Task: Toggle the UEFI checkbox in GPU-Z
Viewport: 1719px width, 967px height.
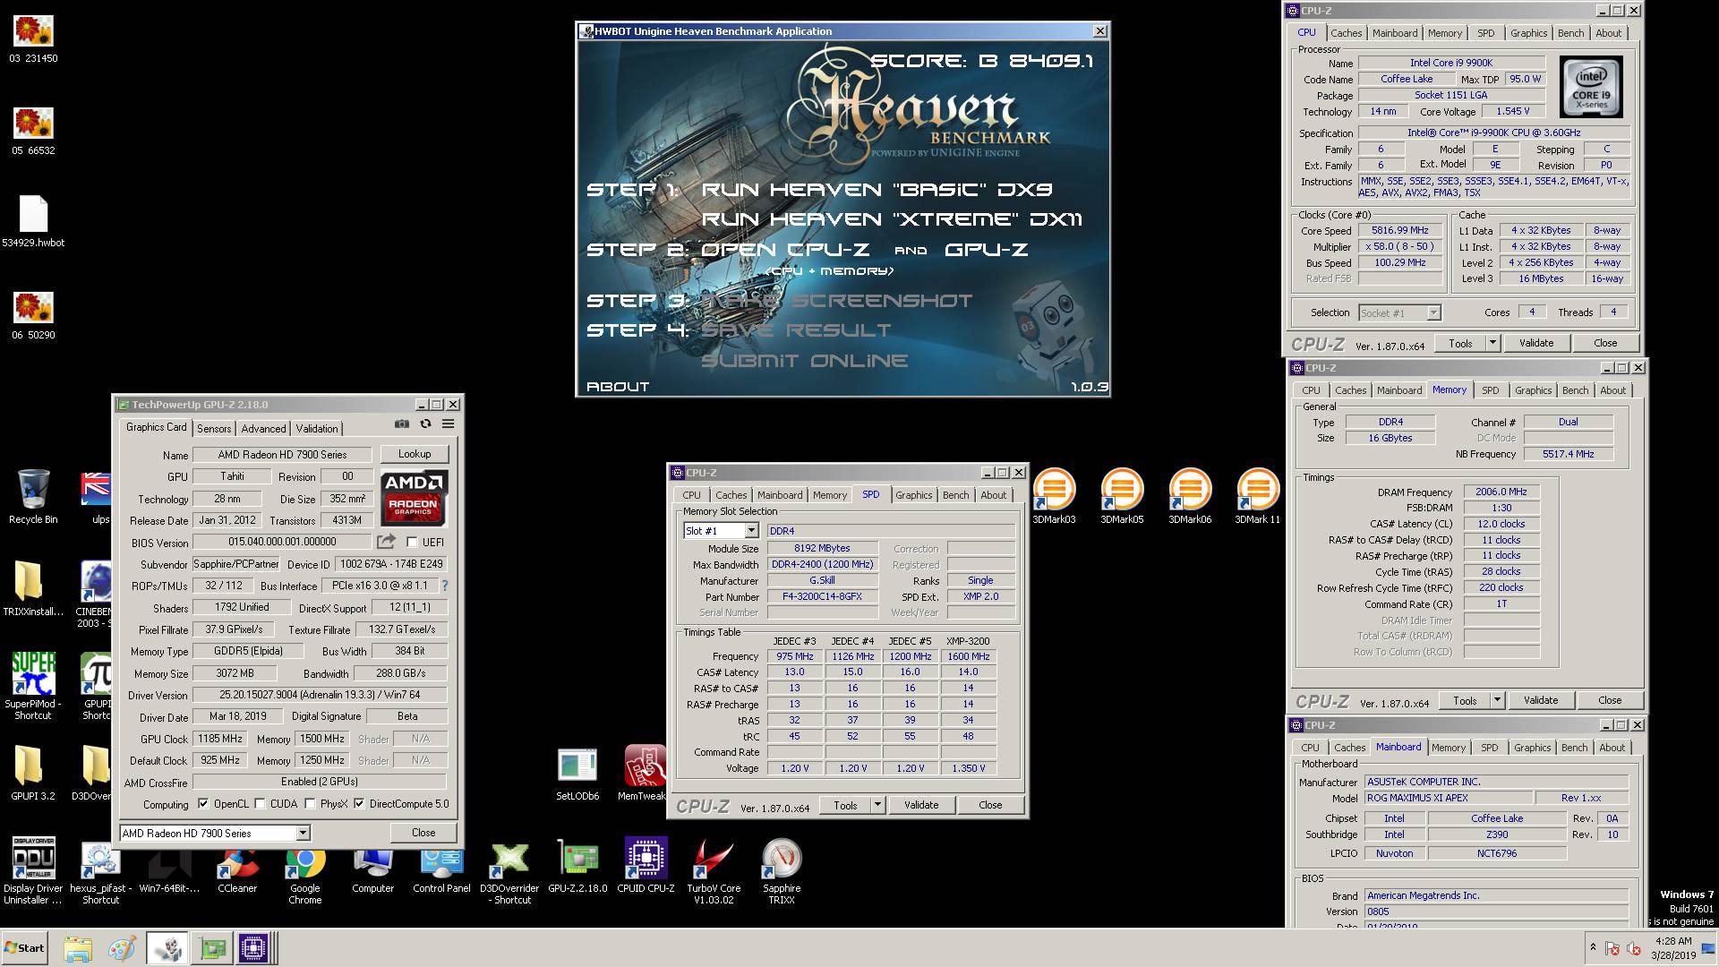Action: pyautogui.click(x=412, y=542)
